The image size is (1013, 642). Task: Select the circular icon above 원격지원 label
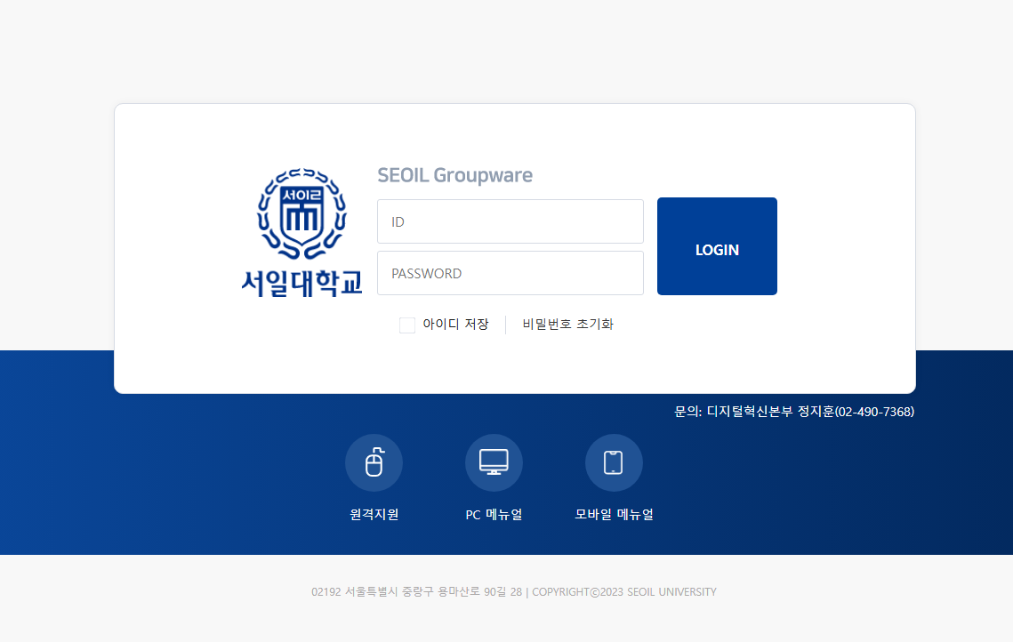374,462
